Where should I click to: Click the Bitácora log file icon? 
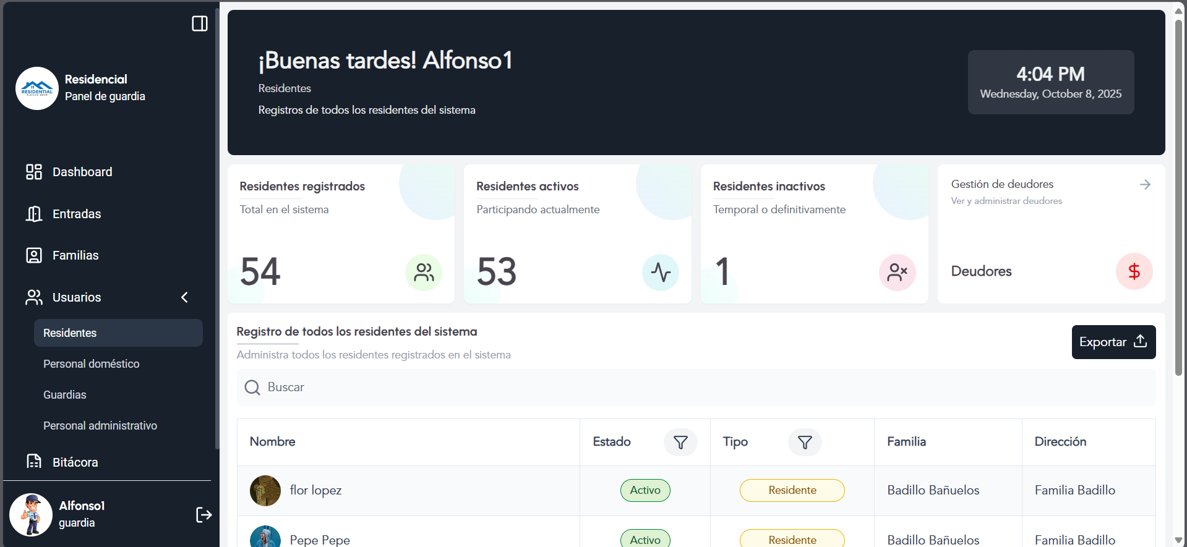coord(34,461)
